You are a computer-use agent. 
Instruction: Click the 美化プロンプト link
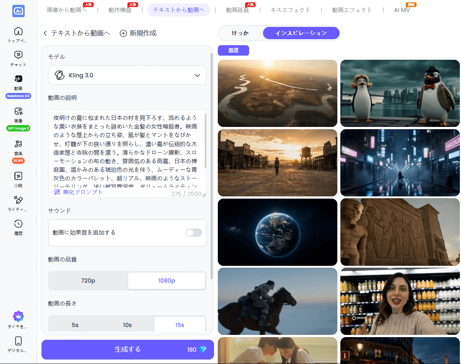coord(83,192)
